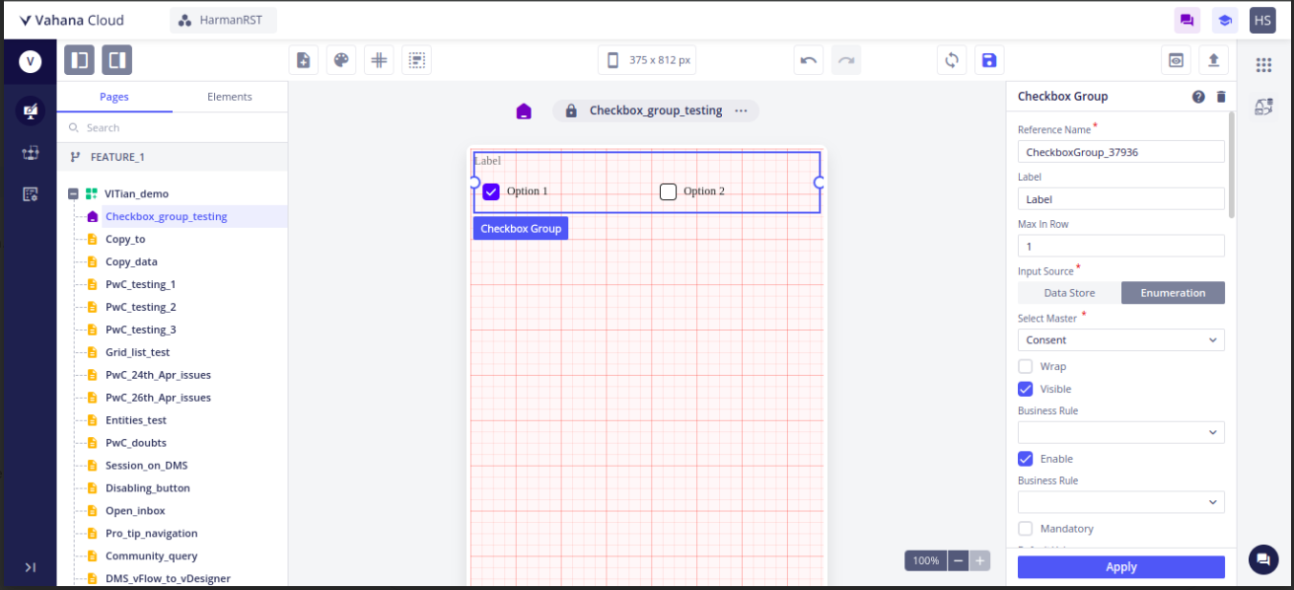
Task: Delete the Checkbox Group element
Action: [x=1221, y=97]
